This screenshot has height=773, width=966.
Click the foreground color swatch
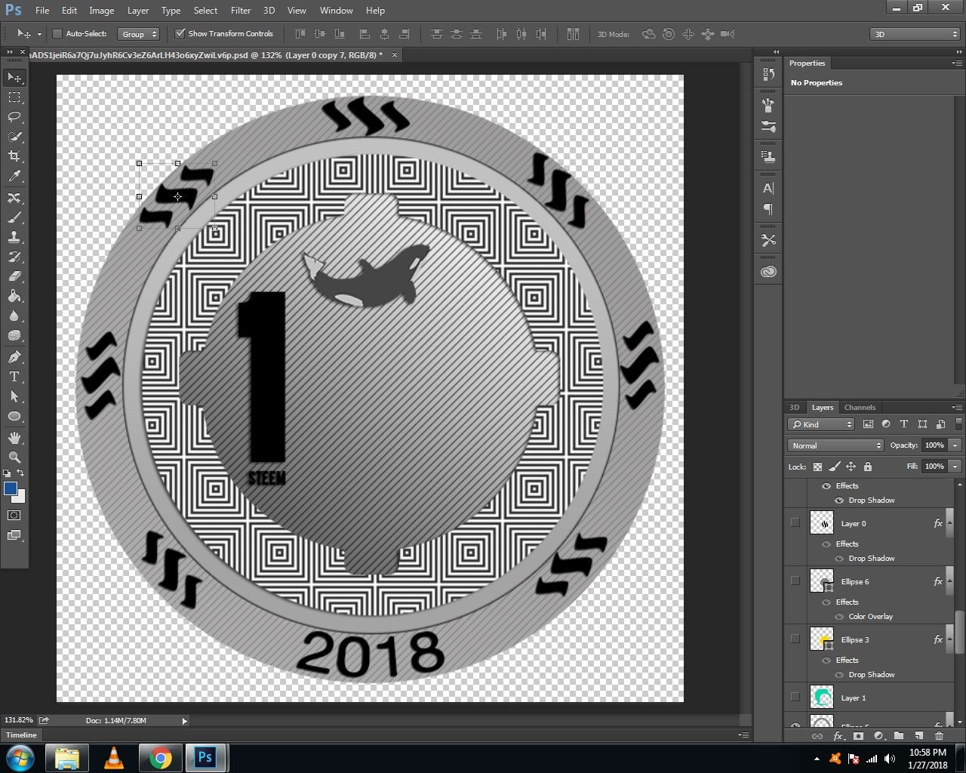[x=10, y=488]
